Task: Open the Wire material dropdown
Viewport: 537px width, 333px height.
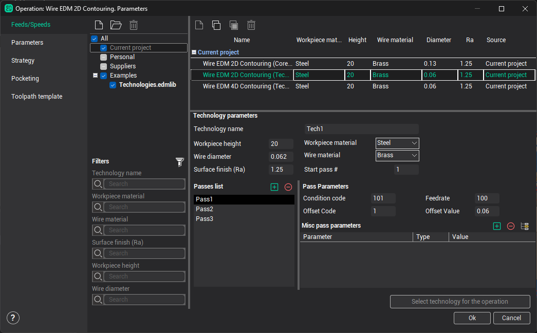Action: point(397,155)
